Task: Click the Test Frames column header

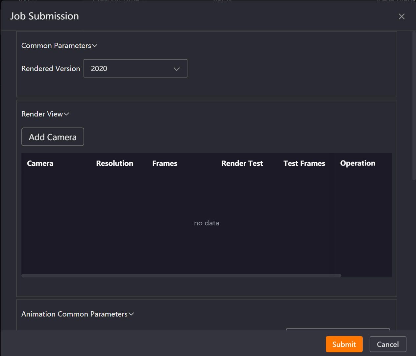Action: pos(305,163)
